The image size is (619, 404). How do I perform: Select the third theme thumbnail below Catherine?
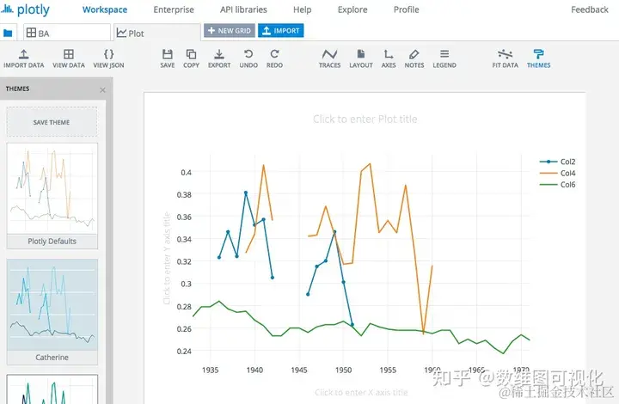tap(52, 389)
